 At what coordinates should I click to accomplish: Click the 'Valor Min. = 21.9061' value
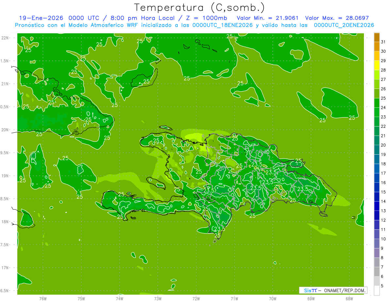point(267,18)
